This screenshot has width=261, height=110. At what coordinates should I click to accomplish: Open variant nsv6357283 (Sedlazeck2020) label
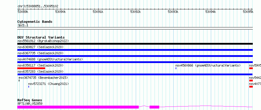[x=40, y=71]
